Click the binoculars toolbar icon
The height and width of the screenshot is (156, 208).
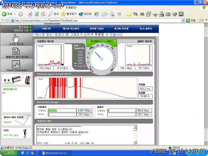click(142, 14)
